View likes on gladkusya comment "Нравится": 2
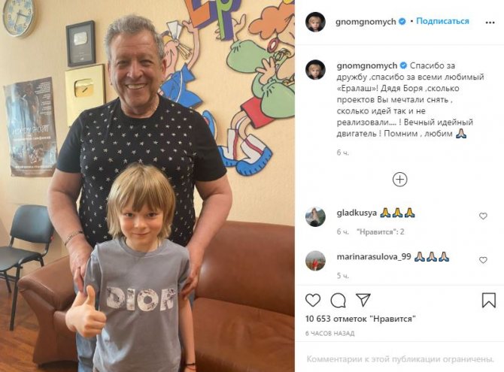The height and width of the screenshot is (372, 504). [380, 231]
